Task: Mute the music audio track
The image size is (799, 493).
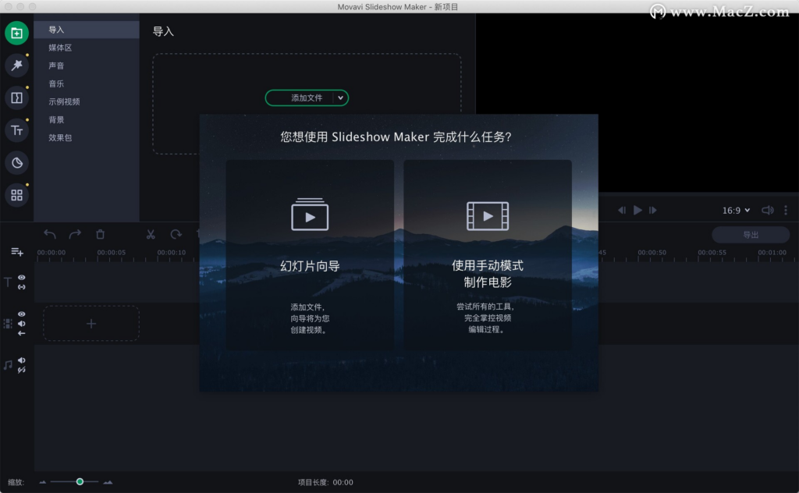Action: [21, 360]
